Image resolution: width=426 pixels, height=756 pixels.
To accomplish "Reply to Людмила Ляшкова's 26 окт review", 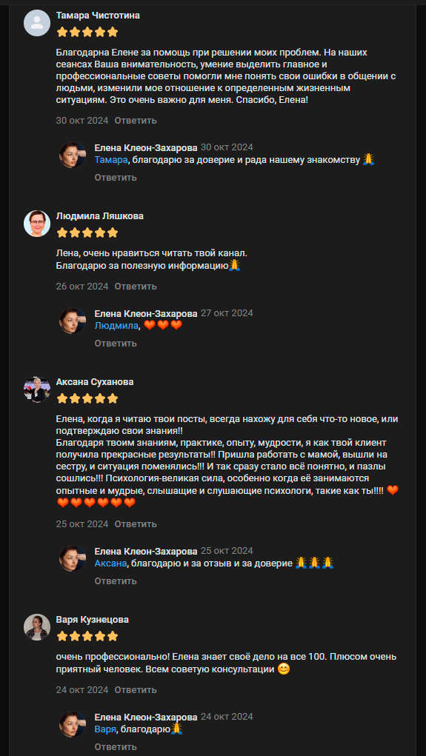I will tap(136, 287).
